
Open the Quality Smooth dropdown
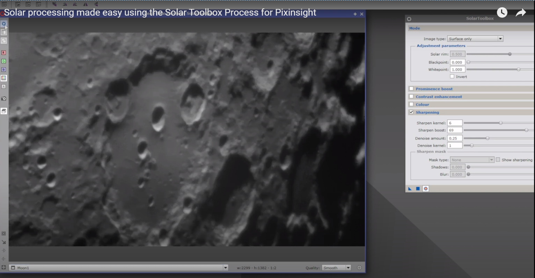click(x=336, y=268)
